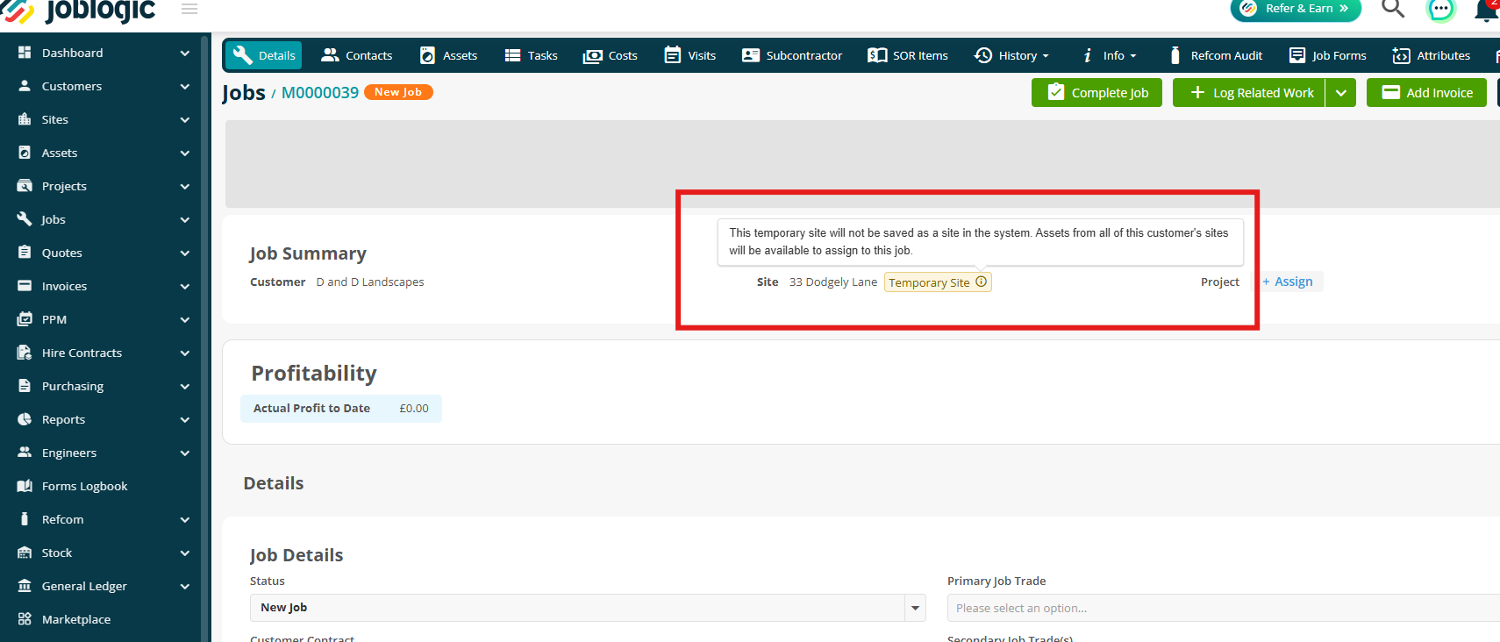Switch to the Refcom Audit tab

click(x=1216, y=55)
